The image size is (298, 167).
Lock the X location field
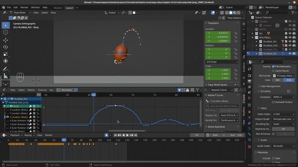236,33
